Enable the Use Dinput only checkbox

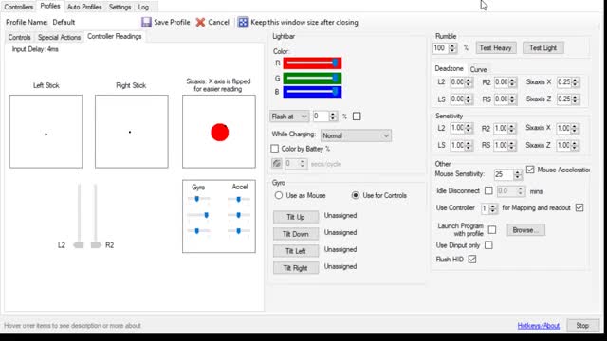(488, 245)
